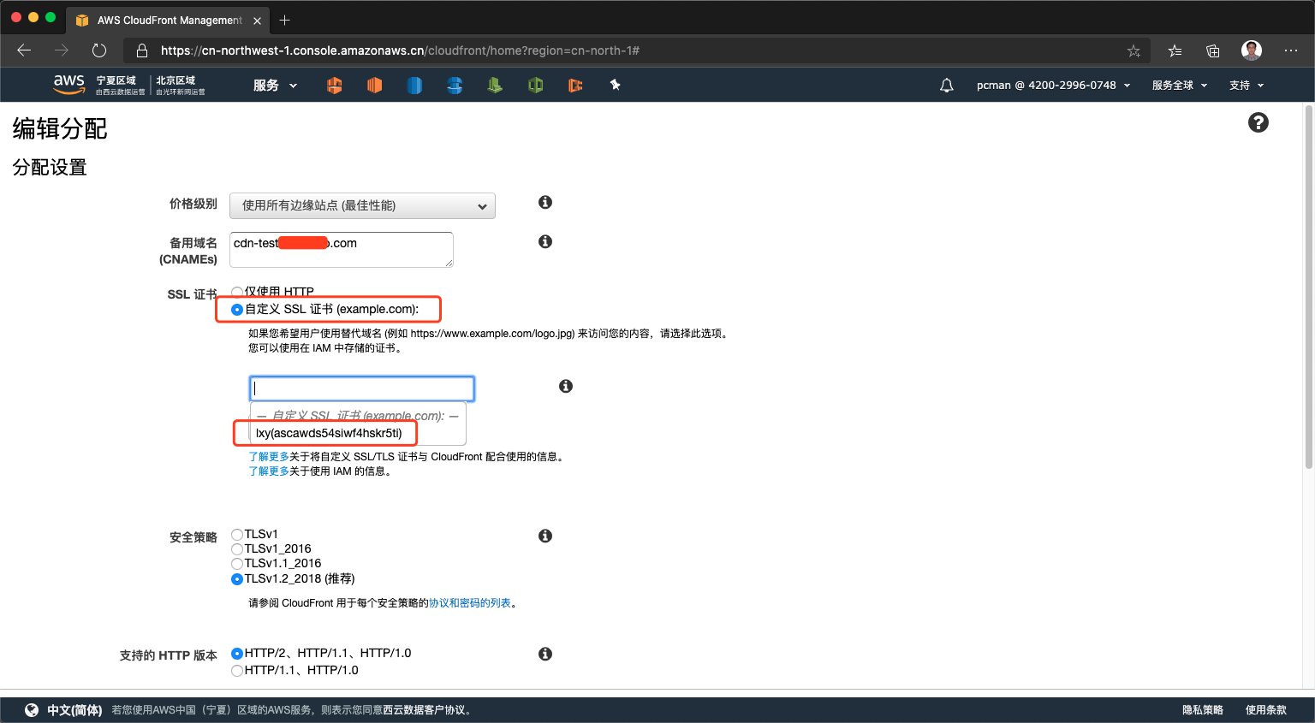The height and width of the screenshot is (723, 1315).
Task: Open the 协议和密码的列表 link
Action: pyautogui.click(x=469, y=603)
